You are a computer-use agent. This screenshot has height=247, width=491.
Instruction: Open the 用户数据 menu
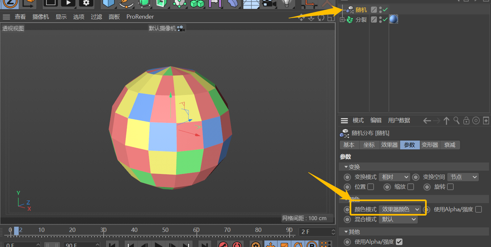coord(399,120)
